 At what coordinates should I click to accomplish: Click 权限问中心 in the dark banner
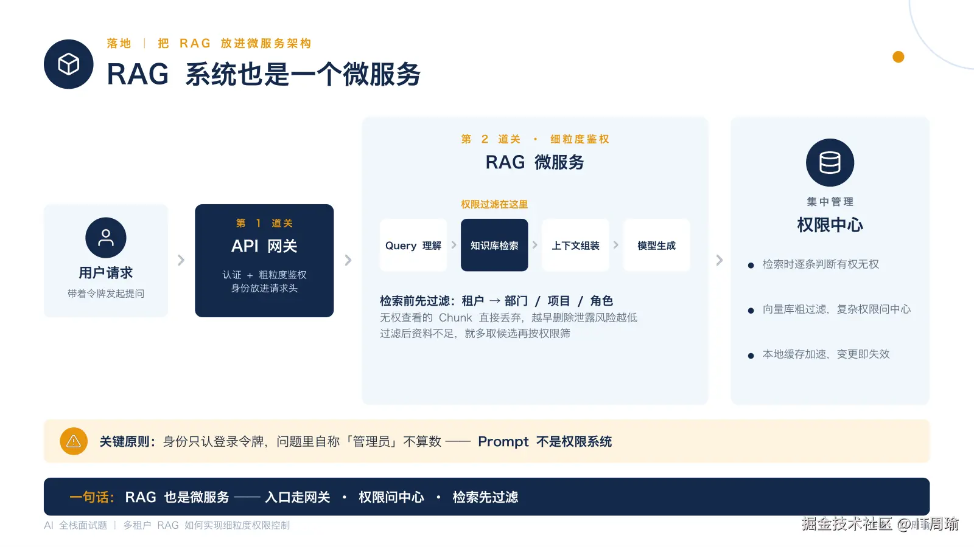pyautogui.click(x=391, y=497)
